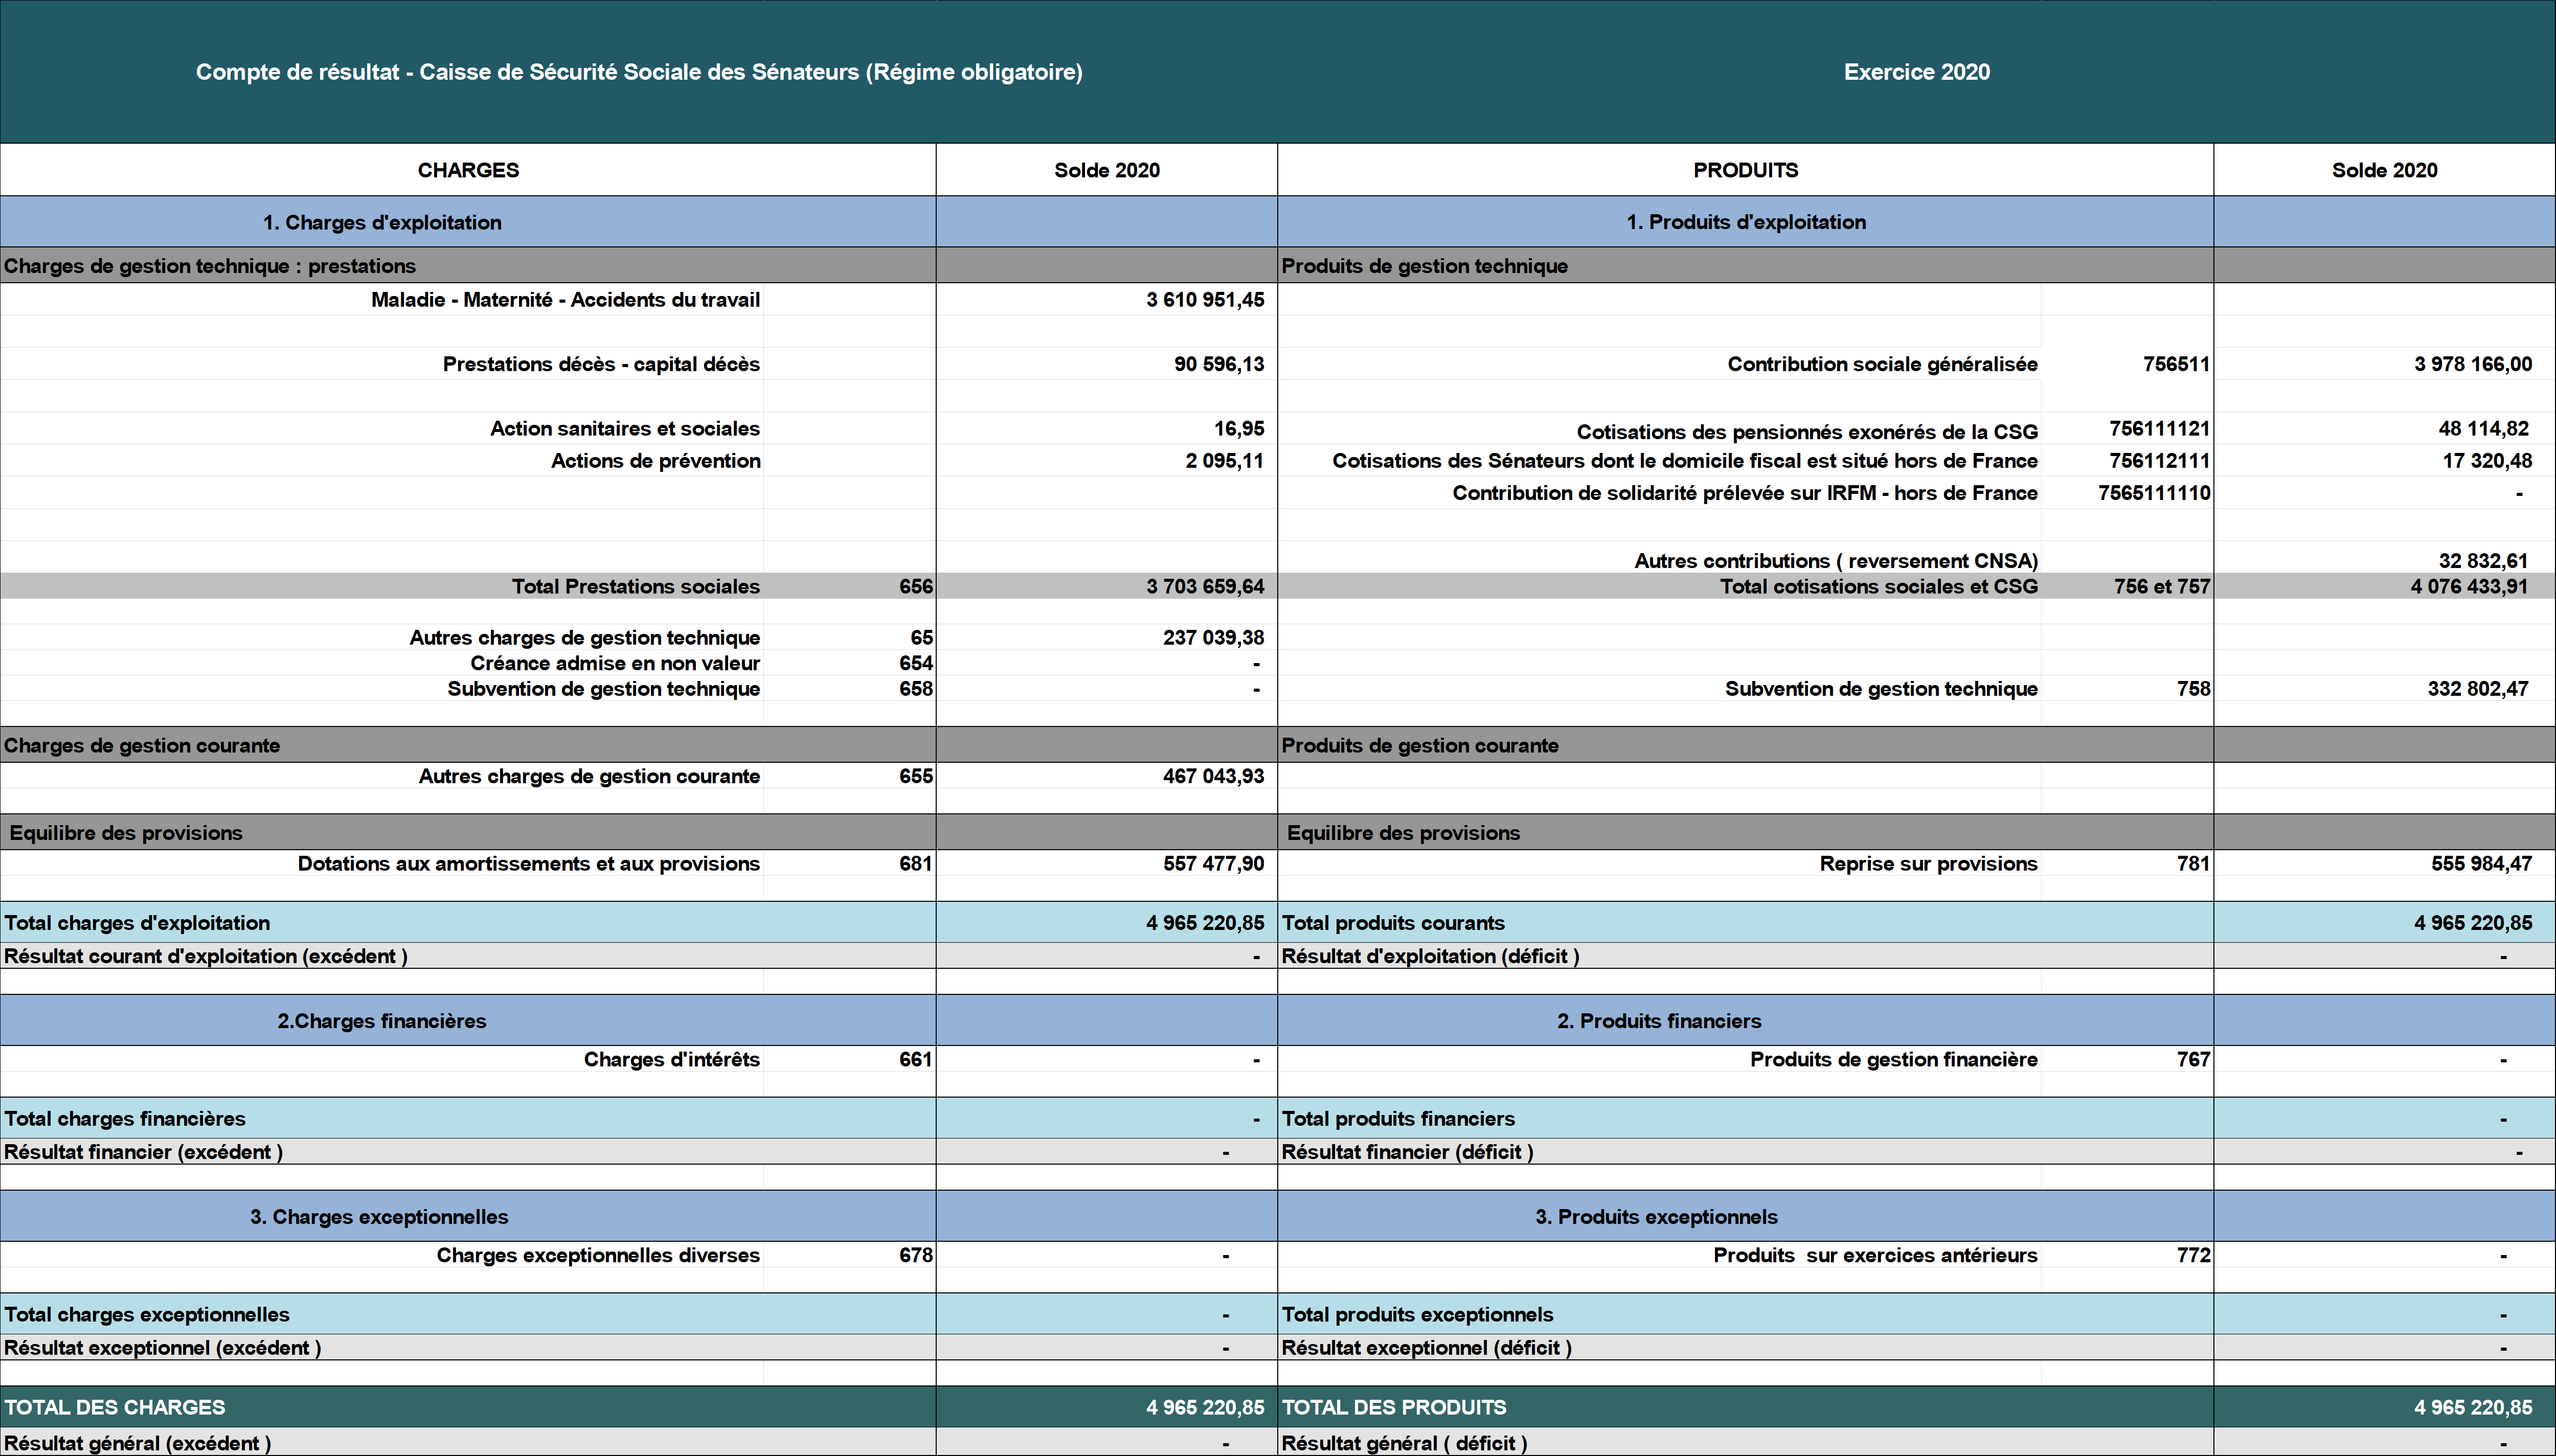Screen dimensions: 2556x1456
Task: Click the Maladie - Maternité amount 3 610 951,45
Action: pyautogui.click(x=1205, y=300)
